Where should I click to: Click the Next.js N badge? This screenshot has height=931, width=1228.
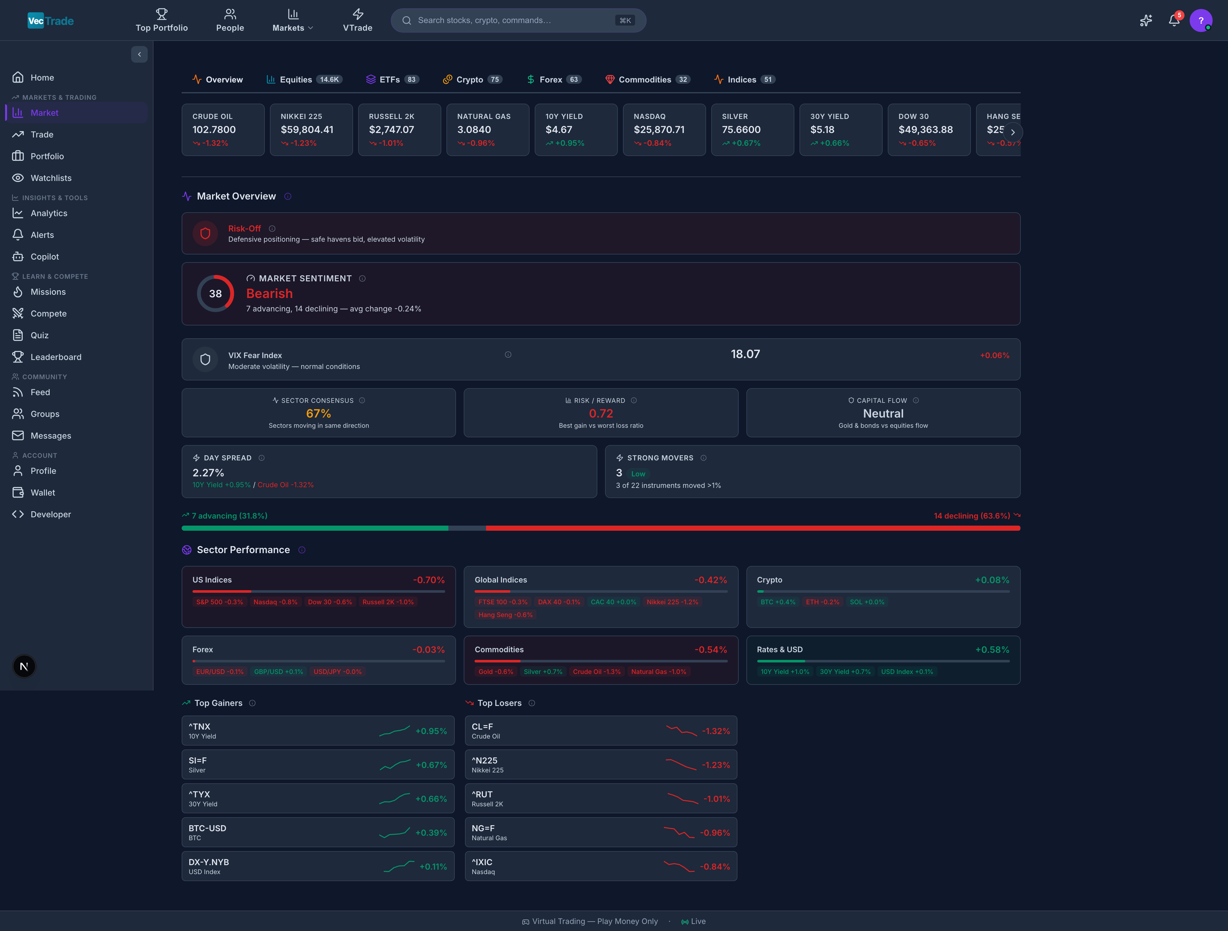tap(24, 666)
